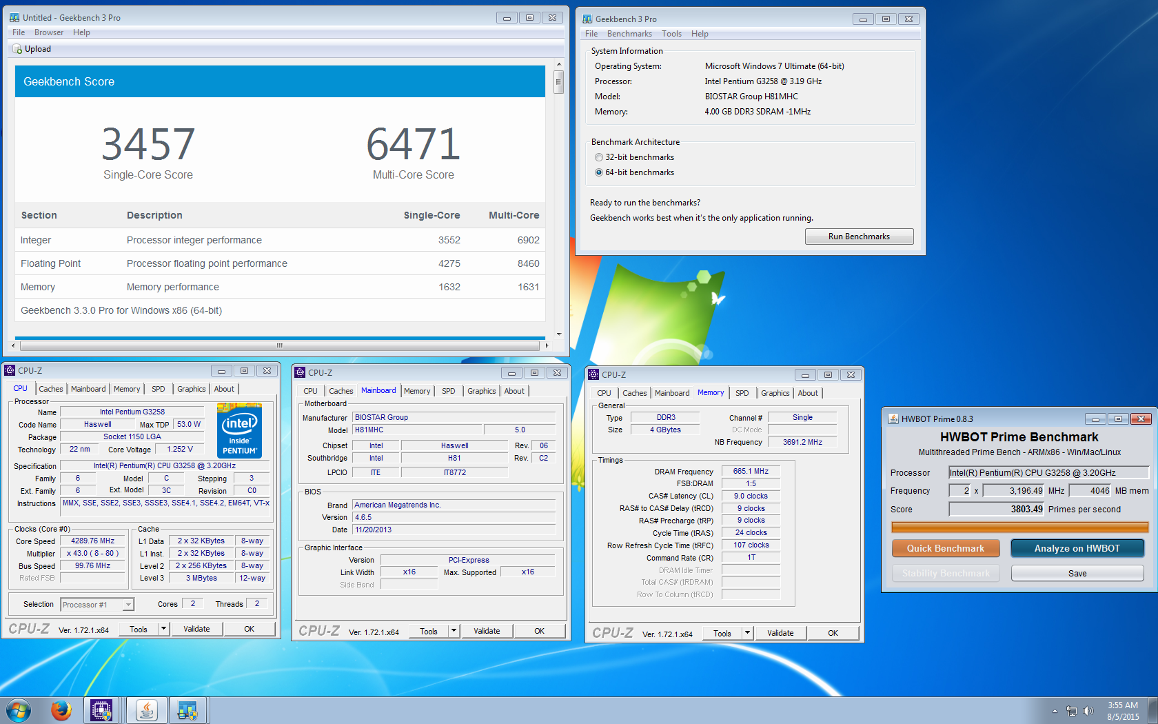Click vertical scrollbar thumb in Geekbench results

(x=558, y=82)
